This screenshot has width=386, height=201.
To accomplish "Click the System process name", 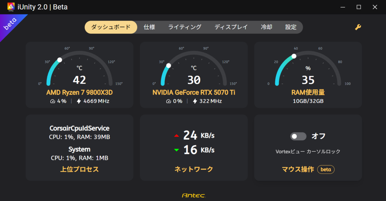I will (x=79, y=149).
